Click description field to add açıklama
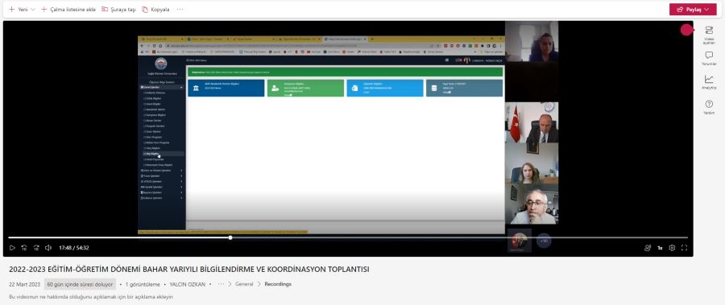The height and width of the screenshot is (305, 725). point(91,297)
